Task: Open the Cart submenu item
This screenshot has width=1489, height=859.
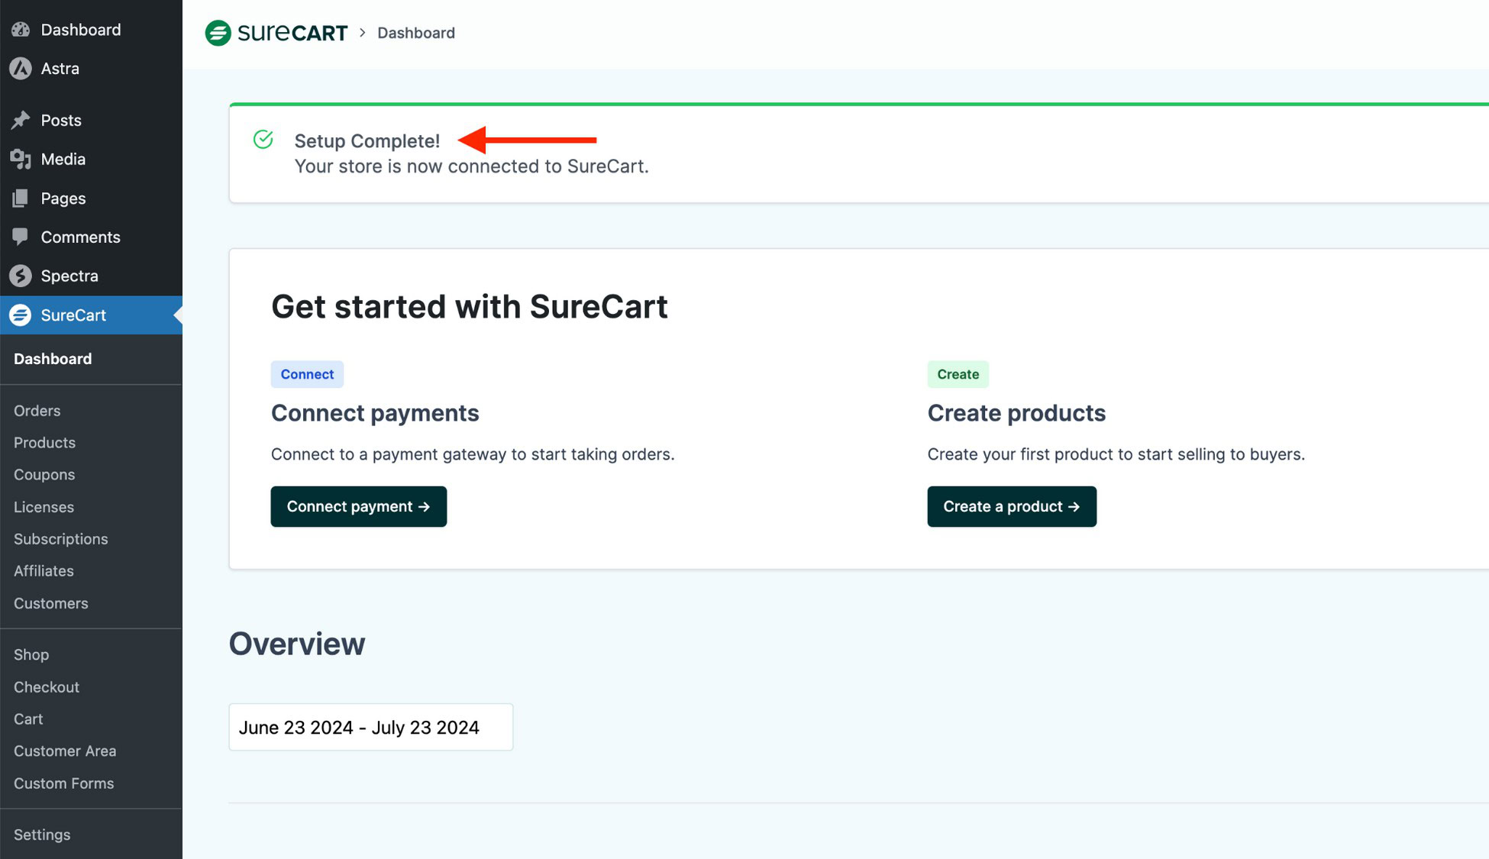Action: coord(28,719)
